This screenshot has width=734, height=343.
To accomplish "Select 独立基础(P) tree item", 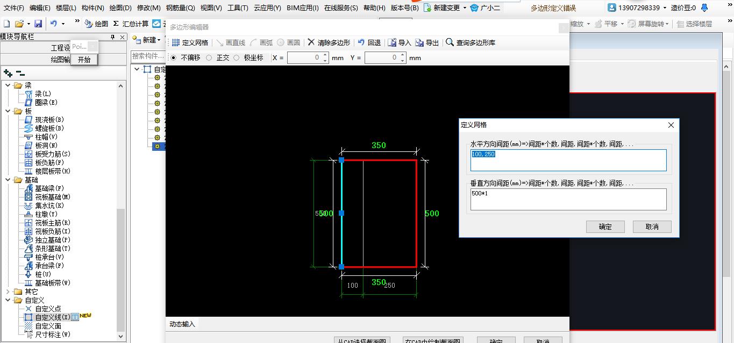I will (x=53, y=240).
